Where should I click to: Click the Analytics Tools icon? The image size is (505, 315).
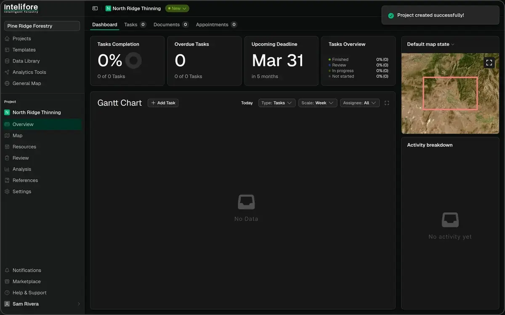pos(7,72)
